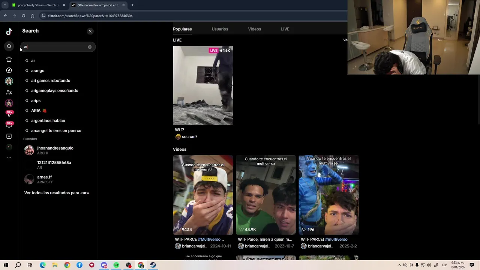Click the volume speaker tray icon
Screen dimensions: 480x270
(429, 265)
